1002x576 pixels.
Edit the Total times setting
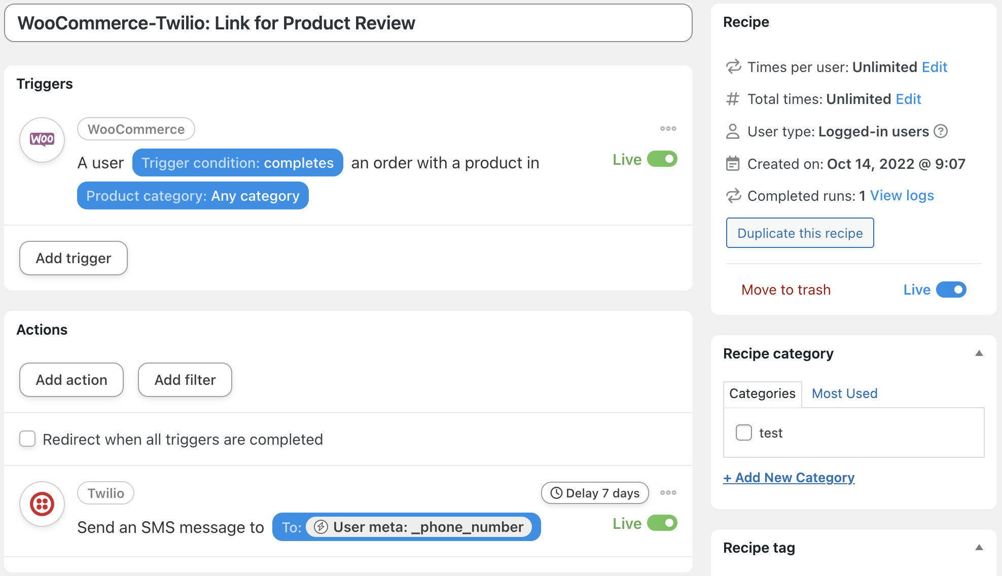tap(908, 99)
